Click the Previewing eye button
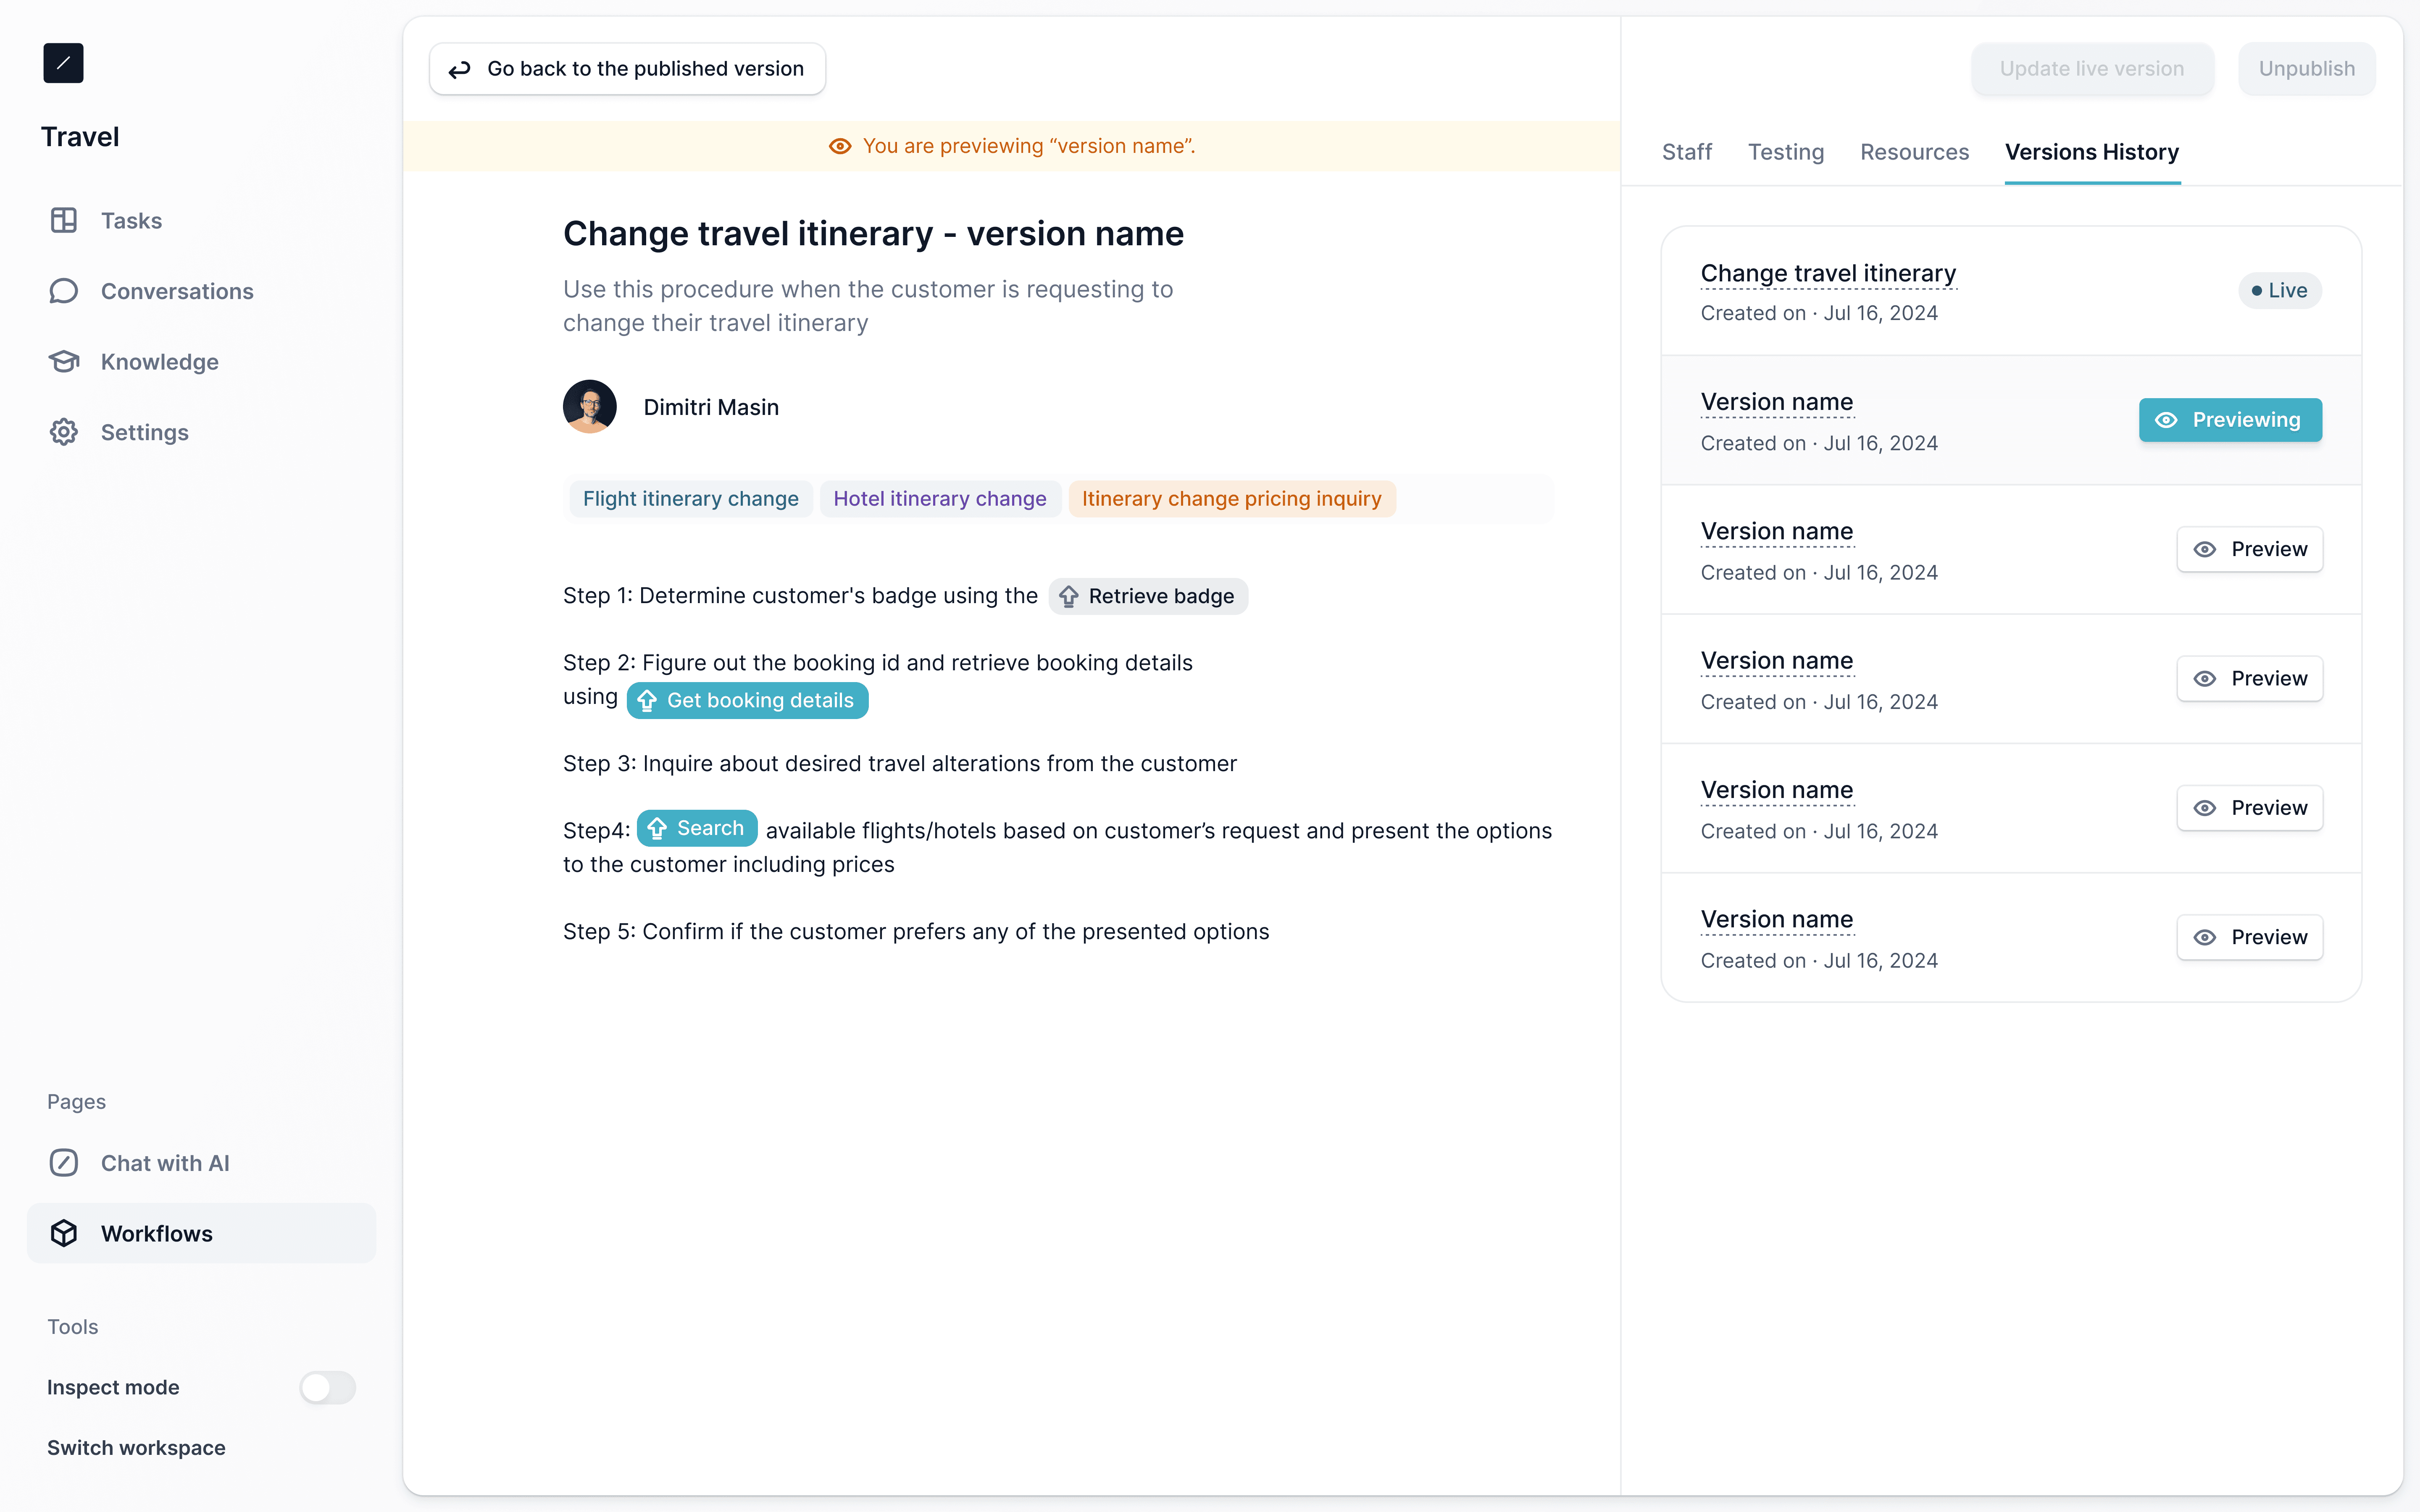Image resolution: width=2420 pixels, height=1512 pixels. point(2230,420)
